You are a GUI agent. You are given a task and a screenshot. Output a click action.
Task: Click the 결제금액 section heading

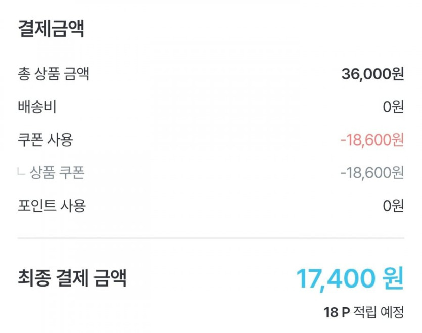(x=51, y=28)
